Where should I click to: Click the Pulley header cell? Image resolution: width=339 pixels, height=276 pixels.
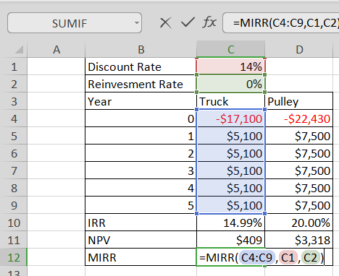coord(299,101)
